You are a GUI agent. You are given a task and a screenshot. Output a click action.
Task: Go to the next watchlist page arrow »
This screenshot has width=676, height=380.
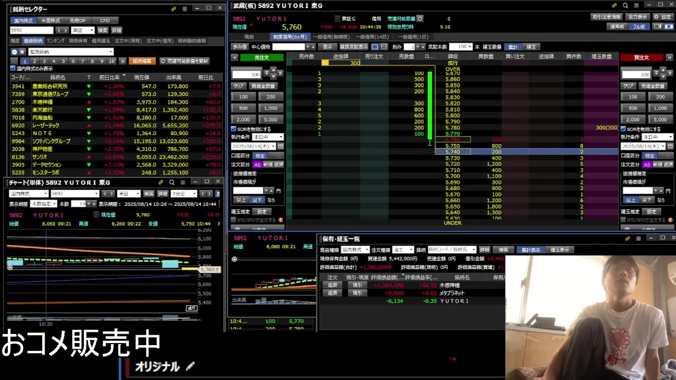[x=123, y=61]
